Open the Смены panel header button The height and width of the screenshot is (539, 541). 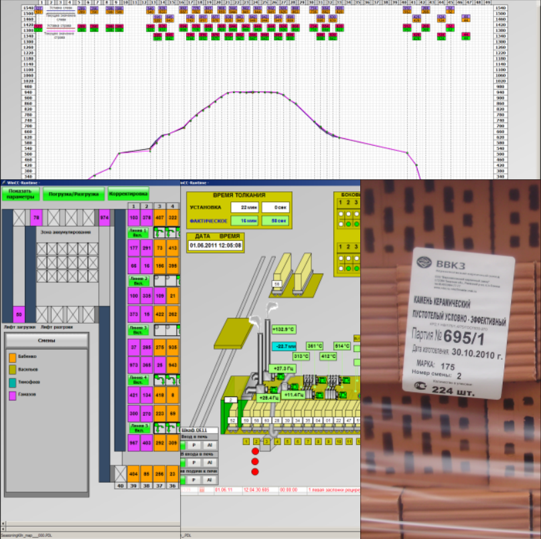point(47,340)
